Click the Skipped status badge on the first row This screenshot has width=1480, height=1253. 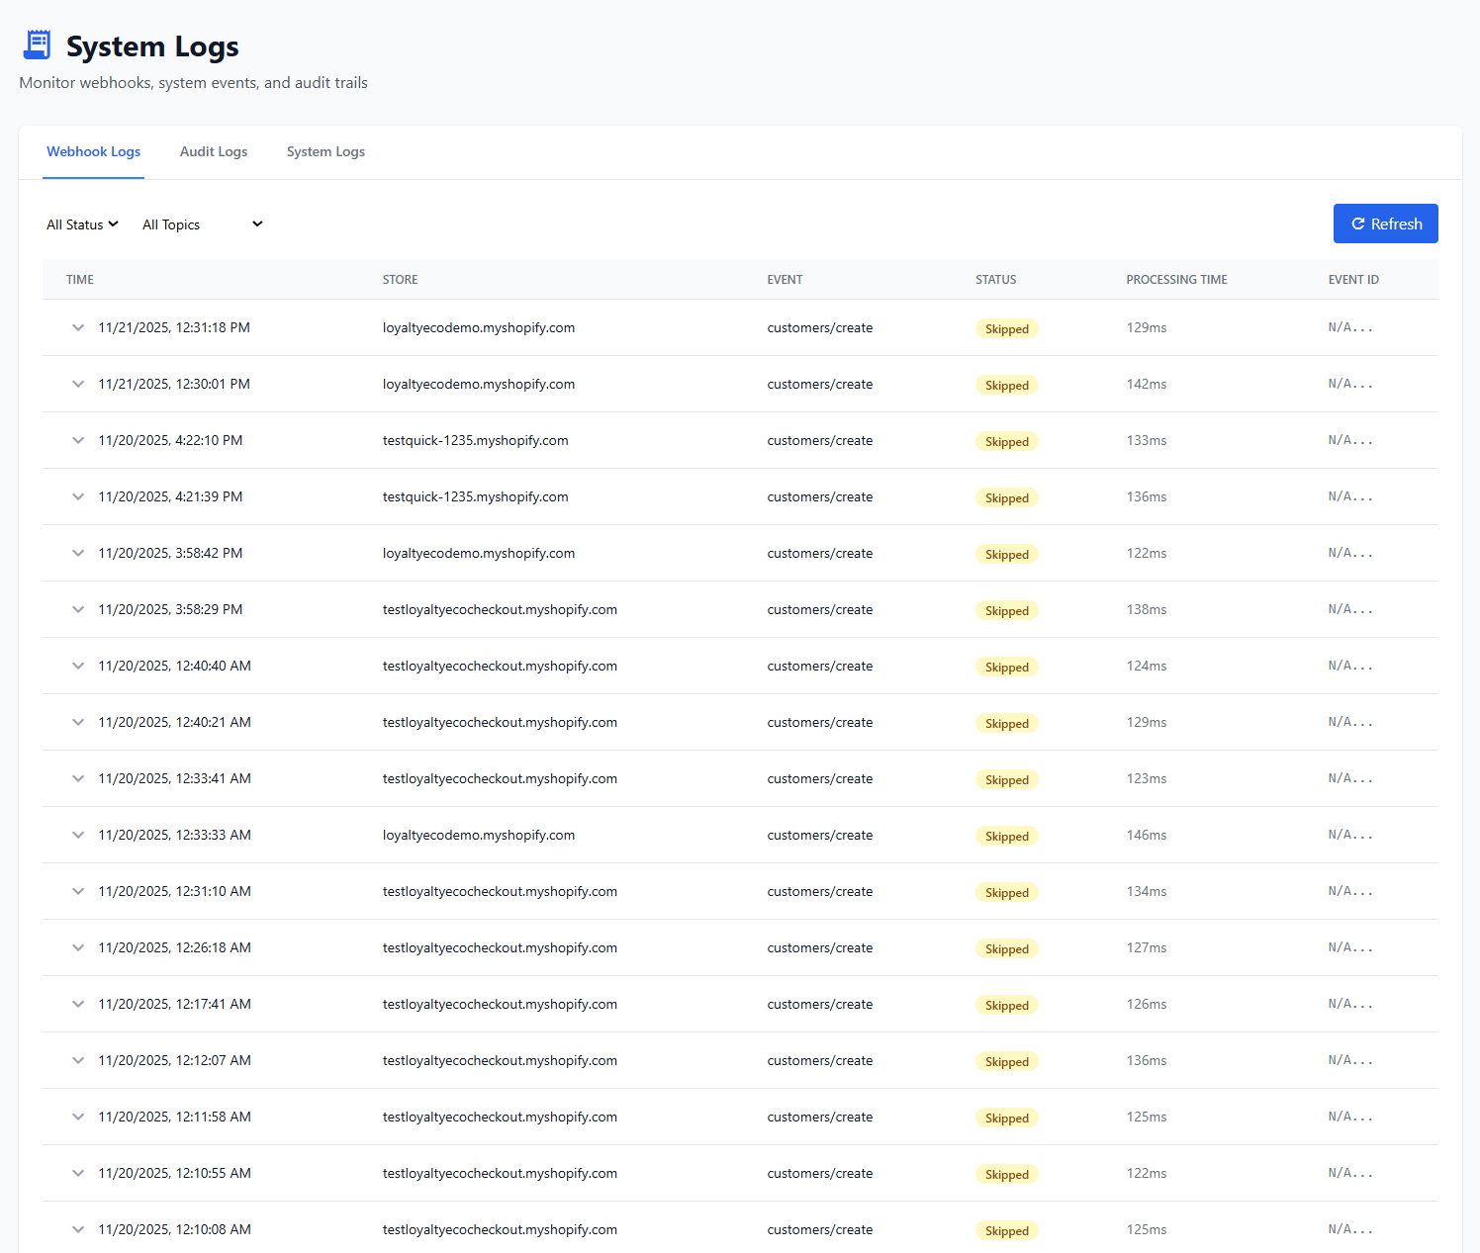pos(1006,327)
